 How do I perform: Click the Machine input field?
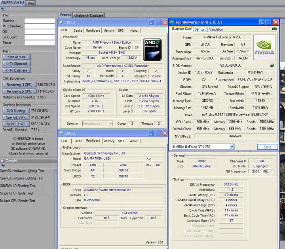coord(40,21)
